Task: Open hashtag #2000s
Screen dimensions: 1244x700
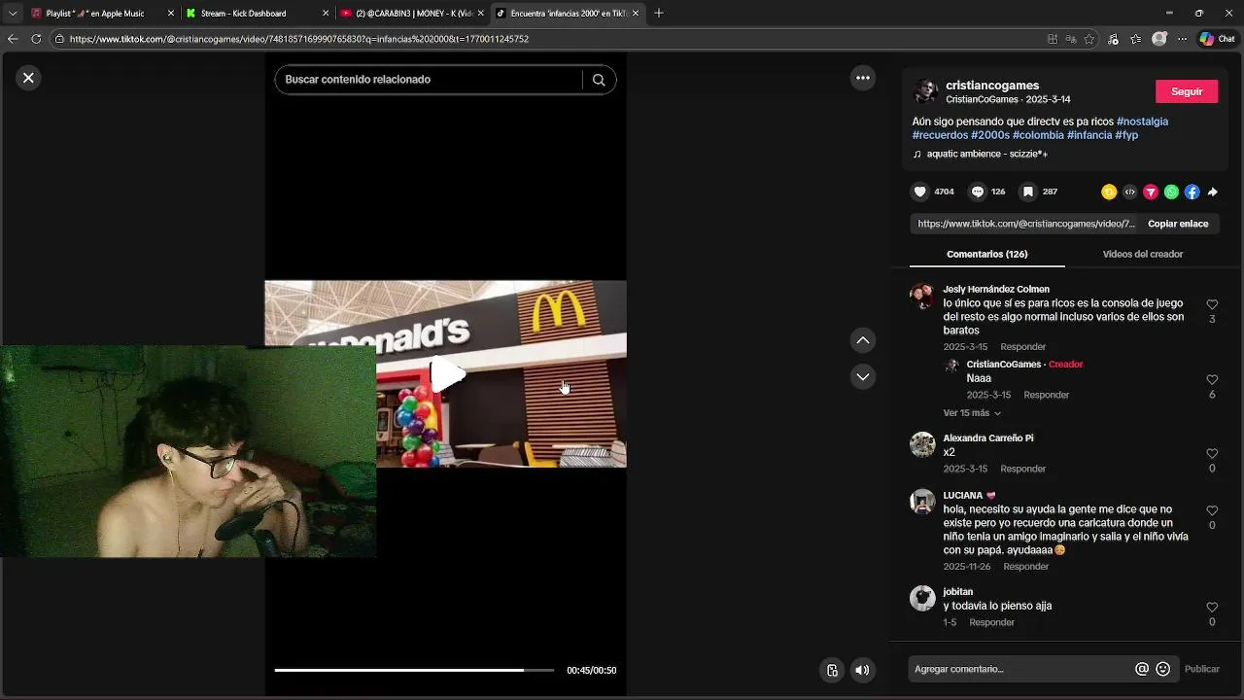Action: pyautogui.click(x=990, y=135)
